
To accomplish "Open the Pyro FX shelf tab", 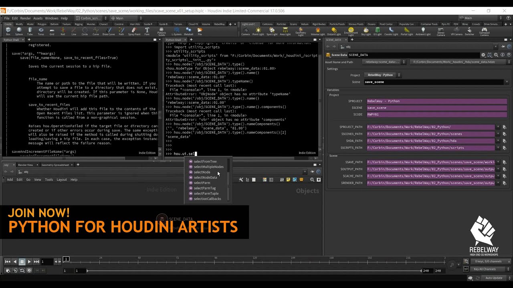I will tap(446, 24).
